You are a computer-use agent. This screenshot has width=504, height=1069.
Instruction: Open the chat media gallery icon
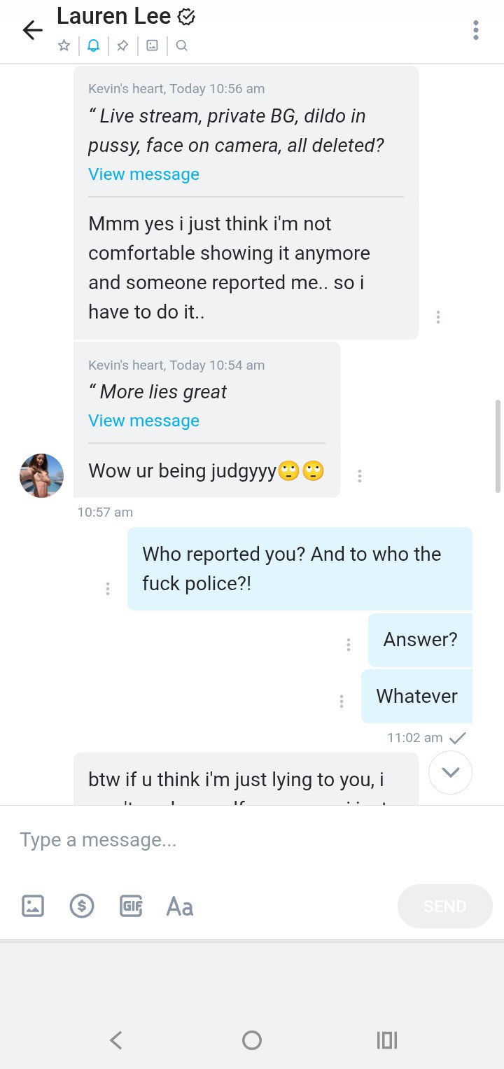tap(152, 46)
